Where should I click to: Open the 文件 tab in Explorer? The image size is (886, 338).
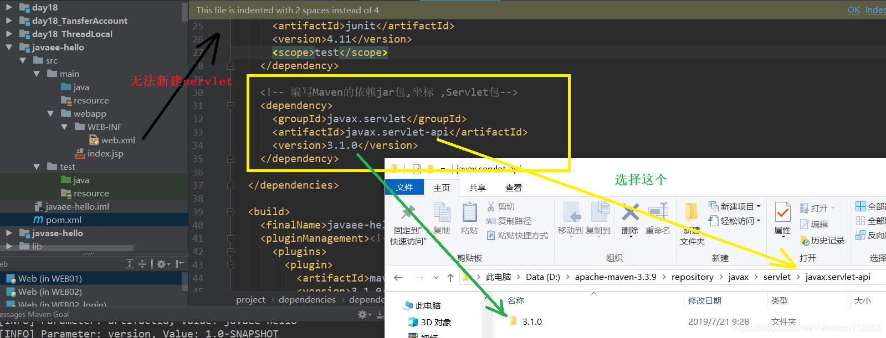[404, 188]
